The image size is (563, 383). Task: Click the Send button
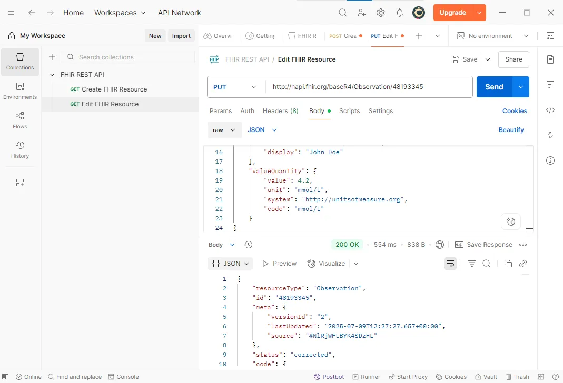[494, 87]
